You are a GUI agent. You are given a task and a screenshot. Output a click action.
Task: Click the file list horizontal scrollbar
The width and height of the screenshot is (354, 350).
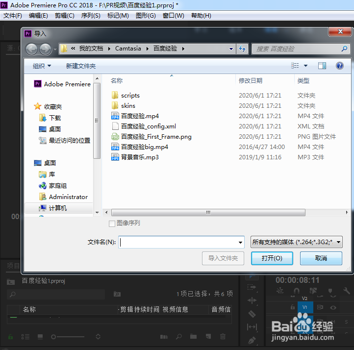(208, 212)
